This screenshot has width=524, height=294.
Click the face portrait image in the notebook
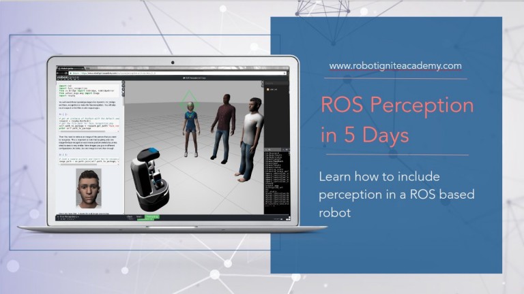pos(89,189)
